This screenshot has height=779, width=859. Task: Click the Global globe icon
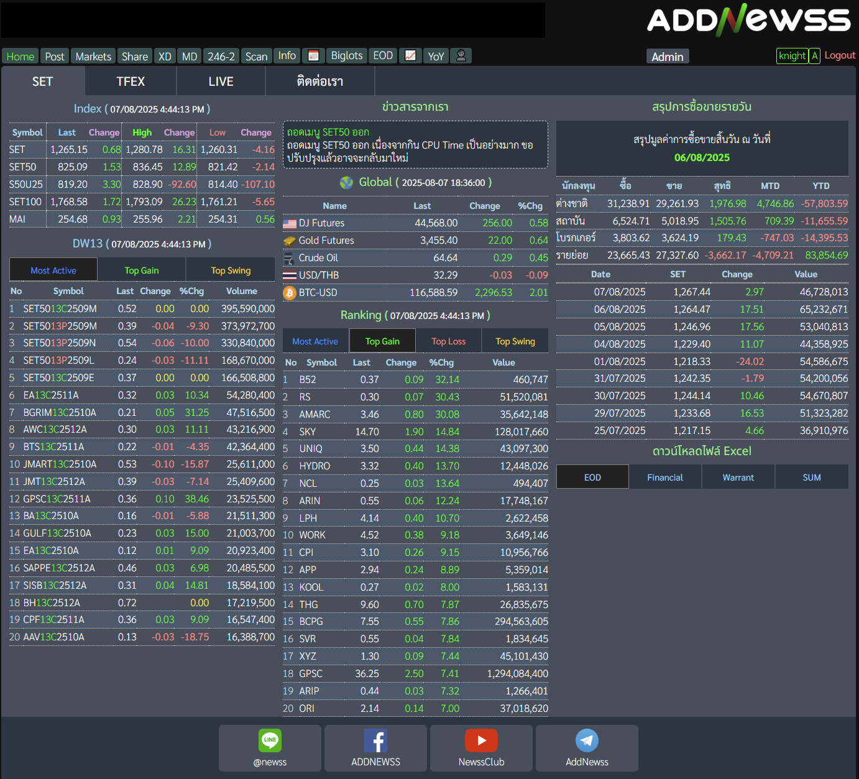coord(346,182)
